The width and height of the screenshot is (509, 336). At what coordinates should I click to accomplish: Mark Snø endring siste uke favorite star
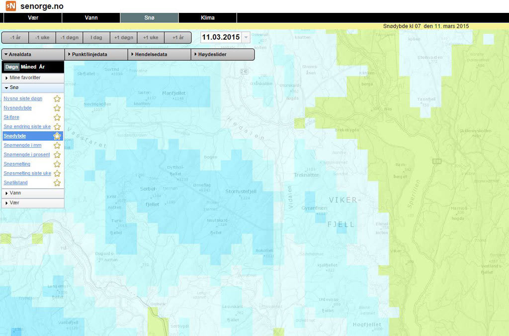coord(57,126)
